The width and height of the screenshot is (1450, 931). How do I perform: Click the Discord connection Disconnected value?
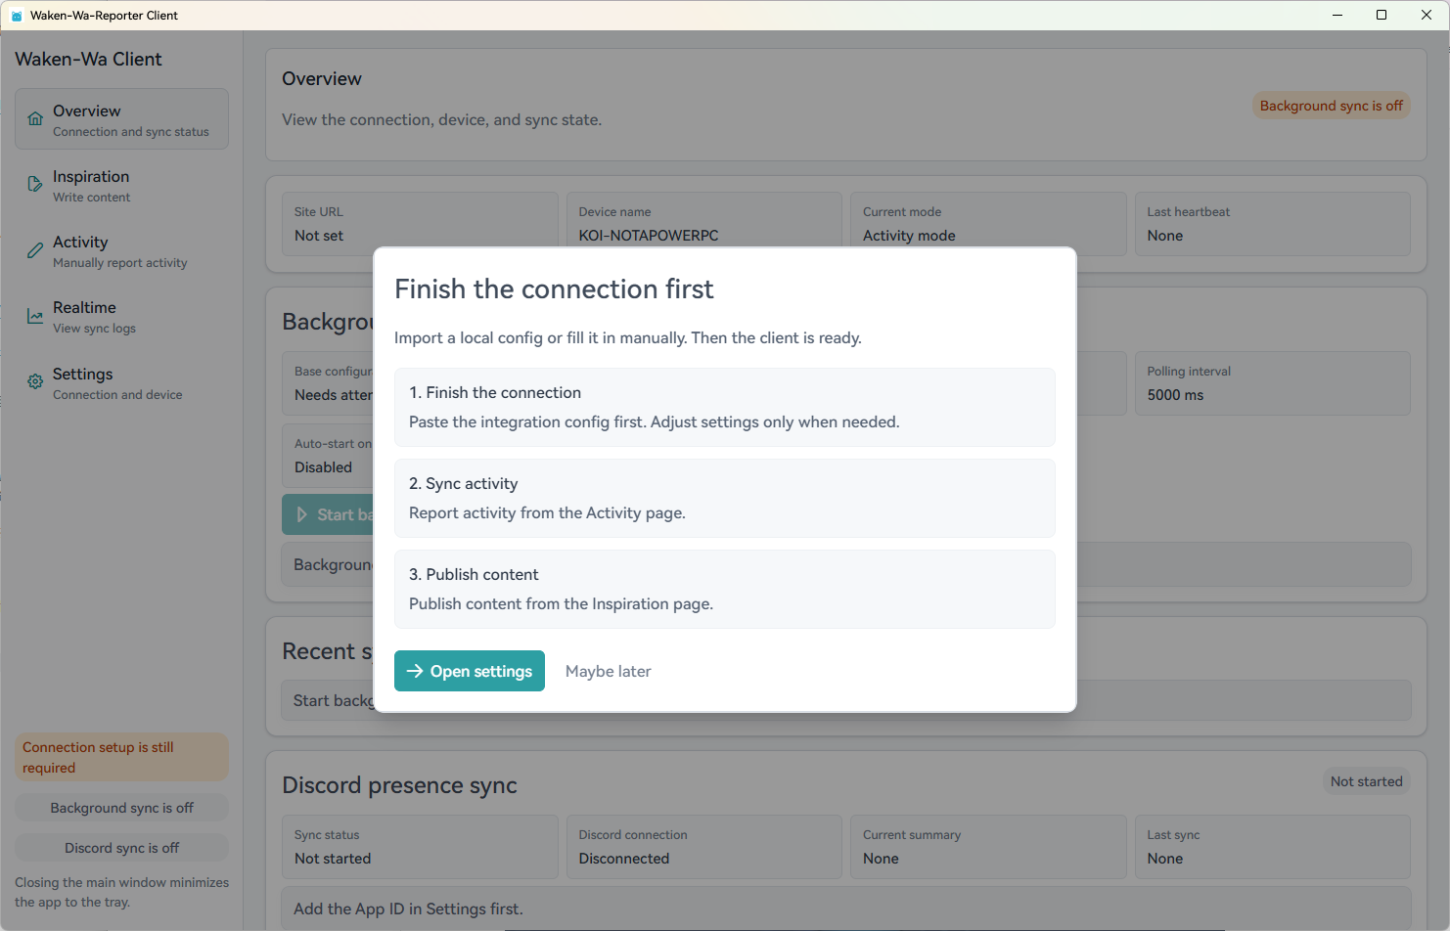[624, 859]
